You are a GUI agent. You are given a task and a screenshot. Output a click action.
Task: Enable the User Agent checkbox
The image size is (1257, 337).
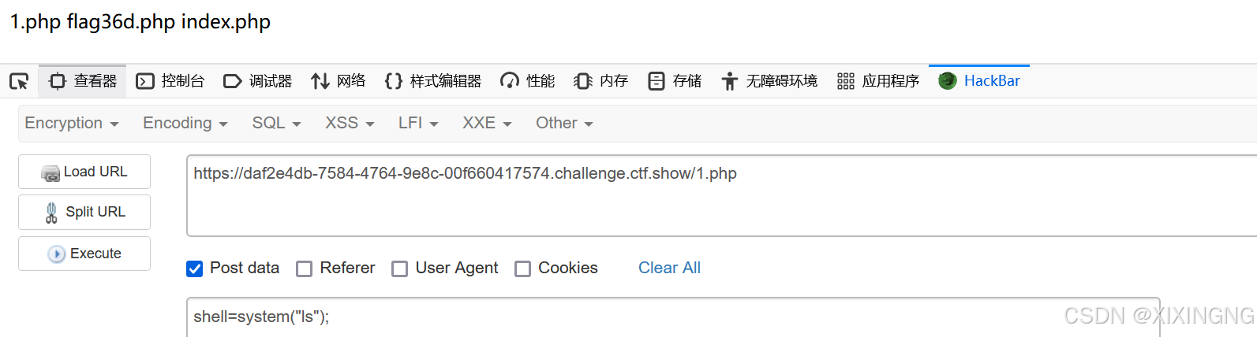400,268
